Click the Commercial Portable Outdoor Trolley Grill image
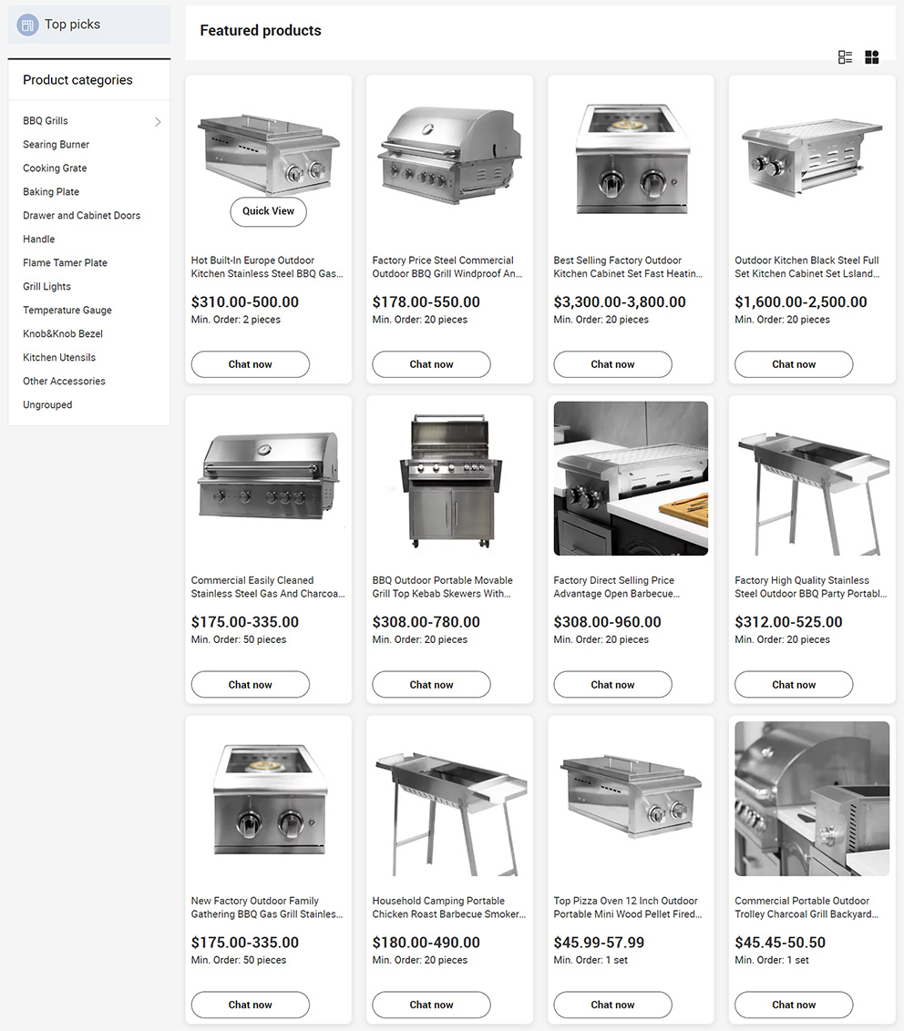This screenshot has width=904, height=1031. tap(812, 799)
